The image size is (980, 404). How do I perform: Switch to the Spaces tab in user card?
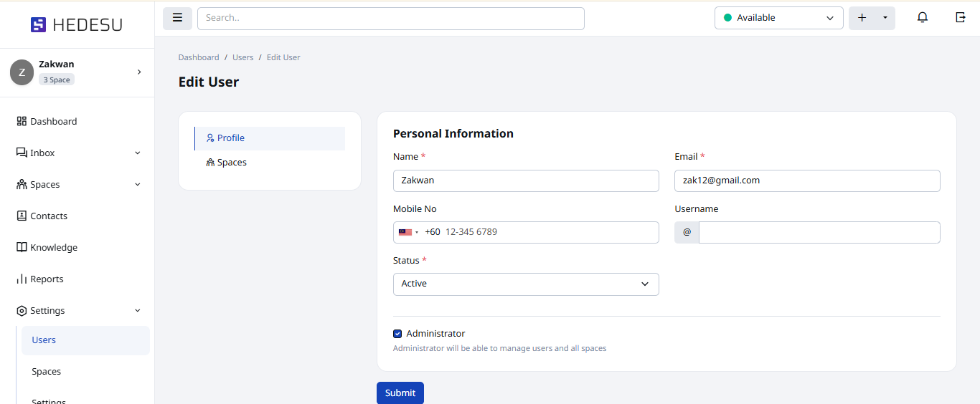(232, 163)
